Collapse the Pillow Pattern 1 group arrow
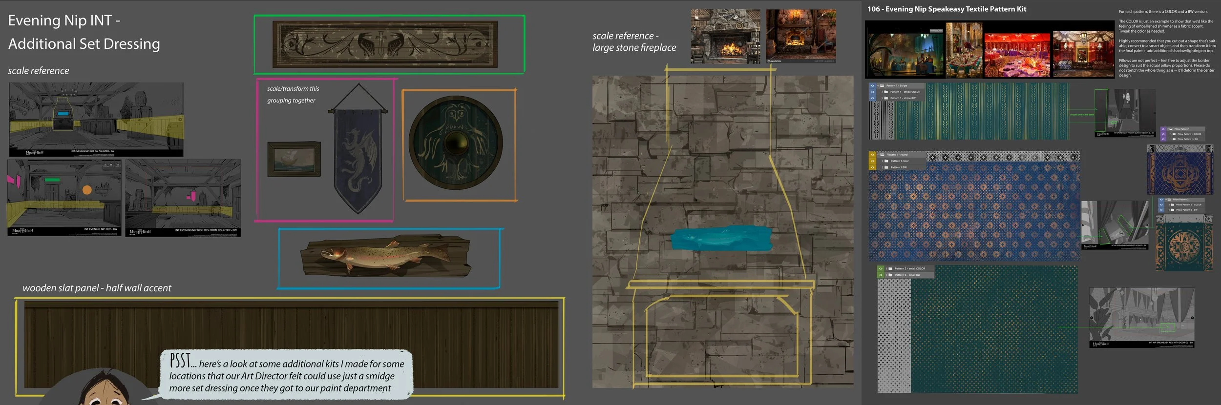 [x=1168, y=129]
